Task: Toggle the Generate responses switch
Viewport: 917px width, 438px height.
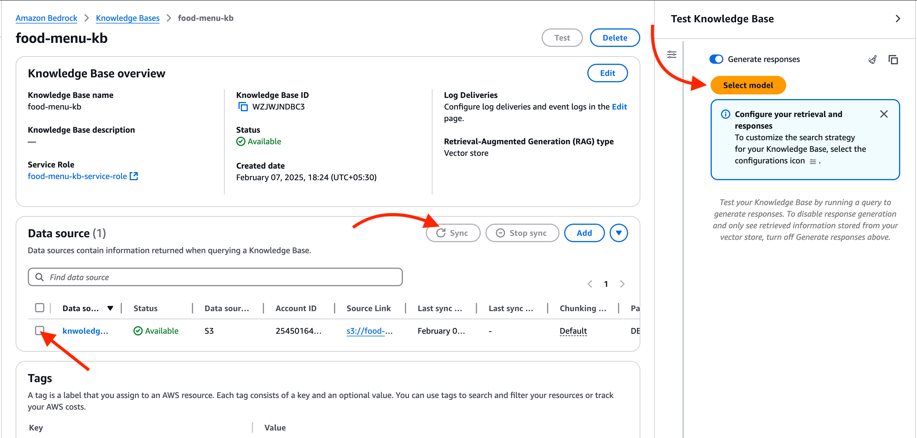Action: 716,59
